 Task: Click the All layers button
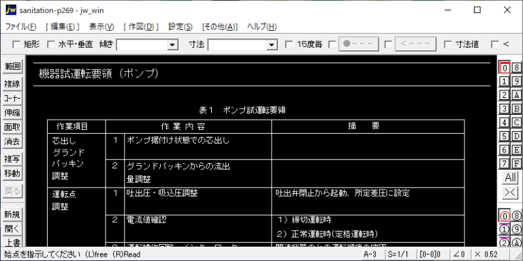(x=510, y=178)
